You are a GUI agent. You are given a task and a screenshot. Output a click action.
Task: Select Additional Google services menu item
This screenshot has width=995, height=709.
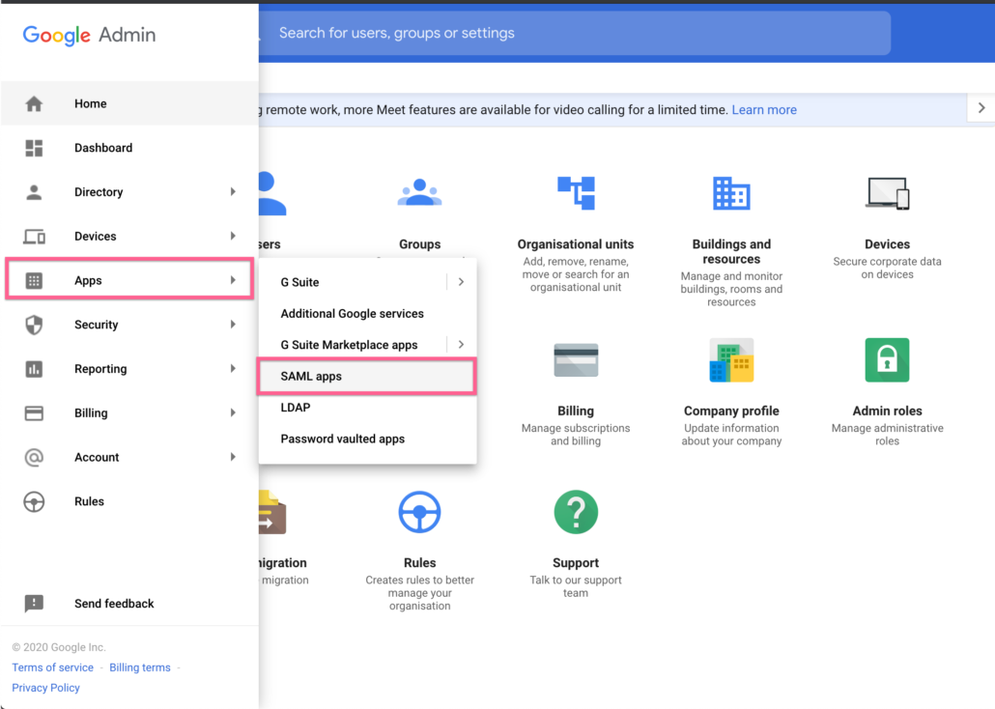(x=367, y=314)
